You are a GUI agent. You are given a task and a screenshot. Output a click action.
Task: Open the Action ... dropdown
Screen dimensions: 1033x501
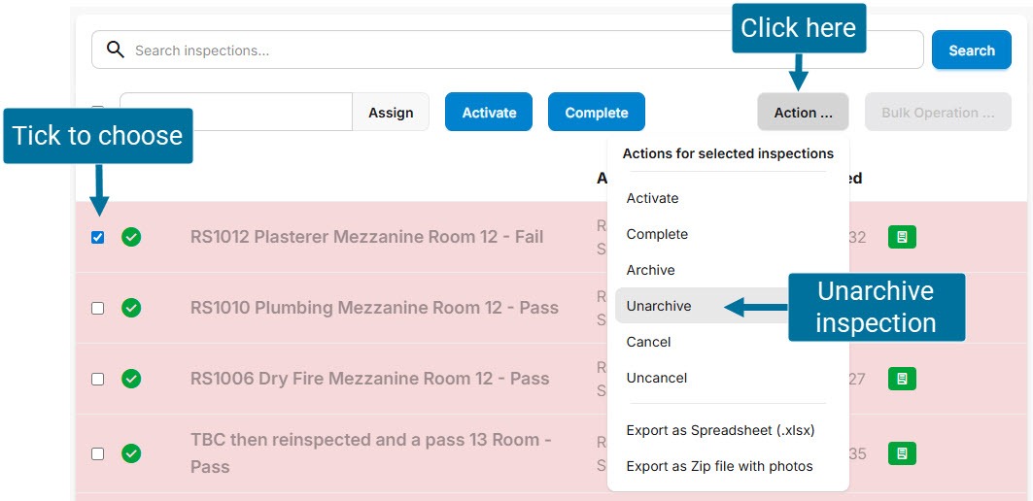tap(803, 113)
